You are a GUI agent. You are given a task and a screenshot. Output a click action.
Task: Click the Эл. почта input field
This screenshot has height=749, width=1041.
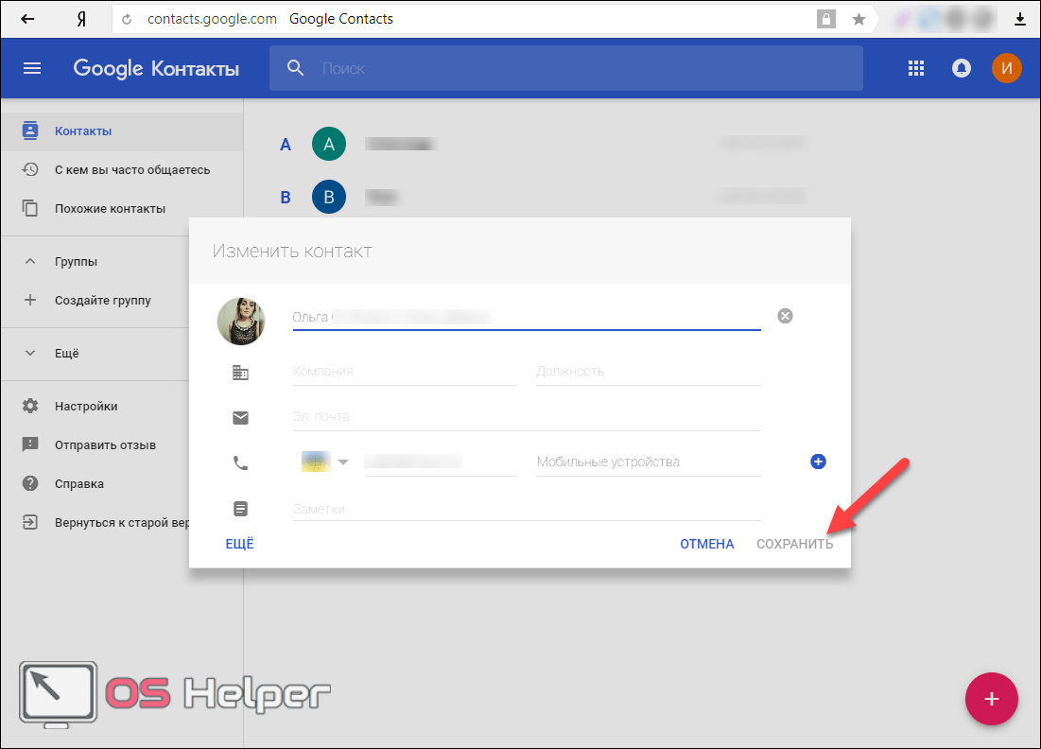(x=526, y=416)
